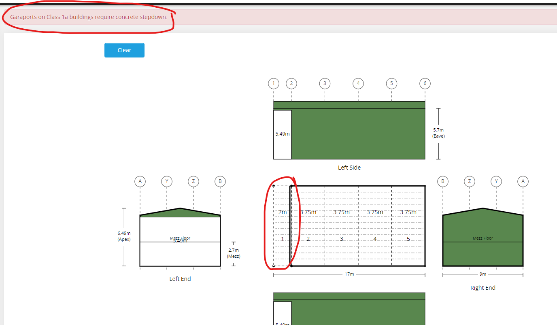This screenshot has height=325, width=557.
Task: Click the 17m length dimension label
Action: [349, 274]
